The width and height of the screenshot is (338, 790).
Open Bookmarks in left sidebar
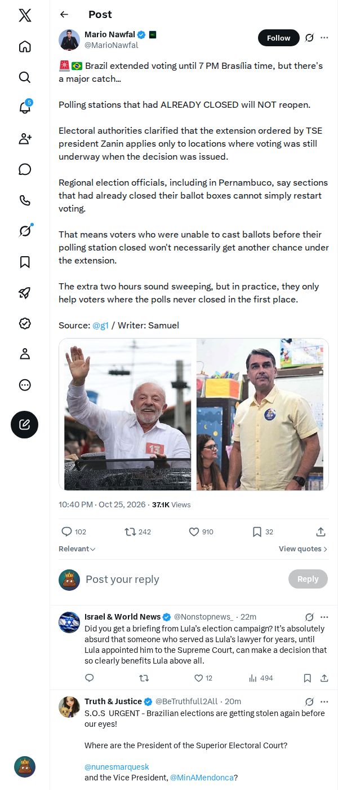click(25, 262)
